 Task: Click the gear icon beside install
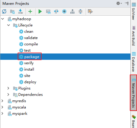point(21,69)
